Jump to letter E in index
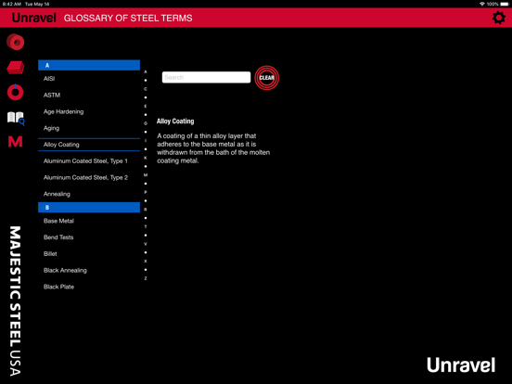This screenshot has height=384, width=512. 146,106
